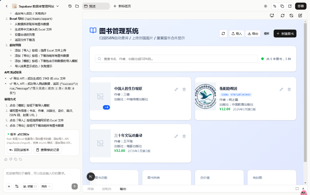The width and height of the screenshot is (310, 195).
Task: Delete 衡阳助团 using the trash icon
Action: tap(289, 89)
